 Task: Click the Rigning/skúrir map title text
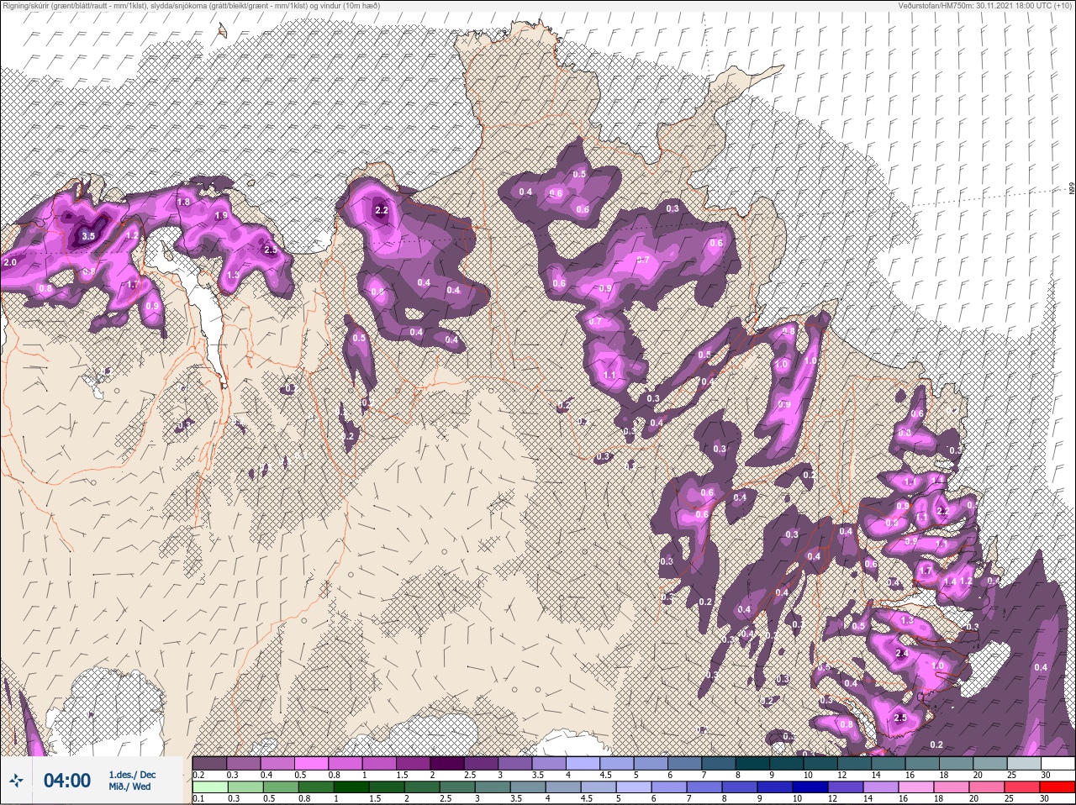[x=191, y=5]
